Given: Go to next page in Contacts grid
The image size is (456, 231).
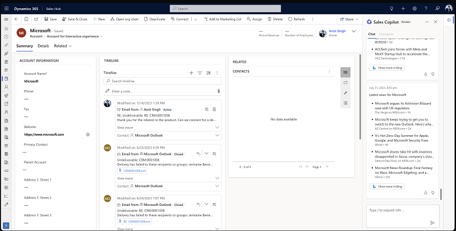Looking at the screenshot, I should coord(327,167).
